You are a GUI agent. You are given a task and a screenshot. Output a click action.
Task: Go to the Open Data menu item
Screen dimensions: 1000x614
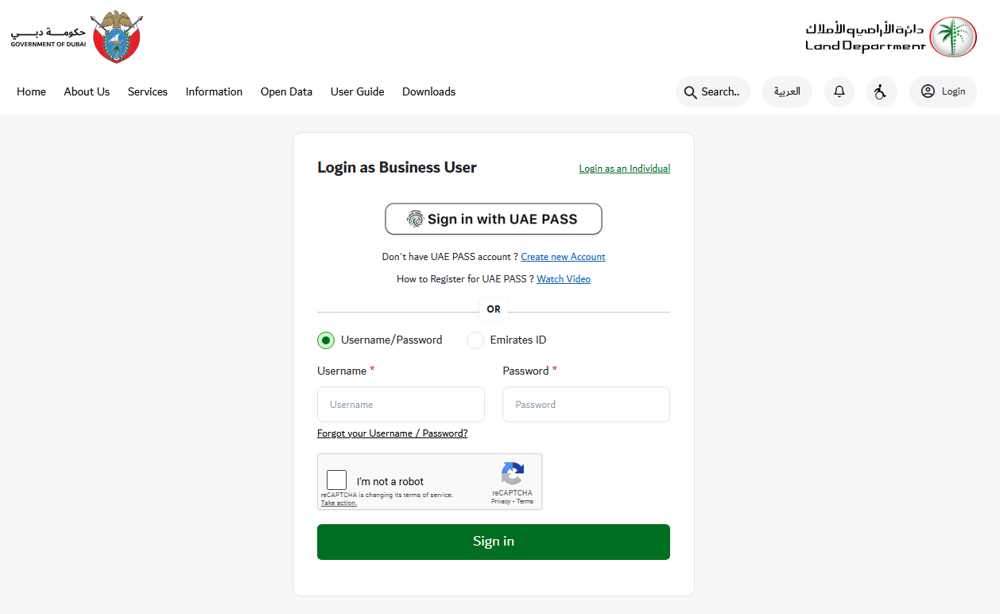click(286, 91)
